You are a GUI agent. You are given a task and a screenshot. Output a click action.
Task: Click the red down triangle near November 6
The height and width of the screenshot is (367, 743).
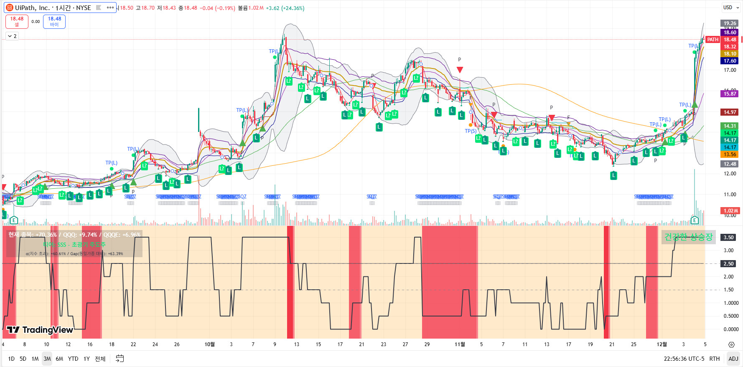(494, 115)
